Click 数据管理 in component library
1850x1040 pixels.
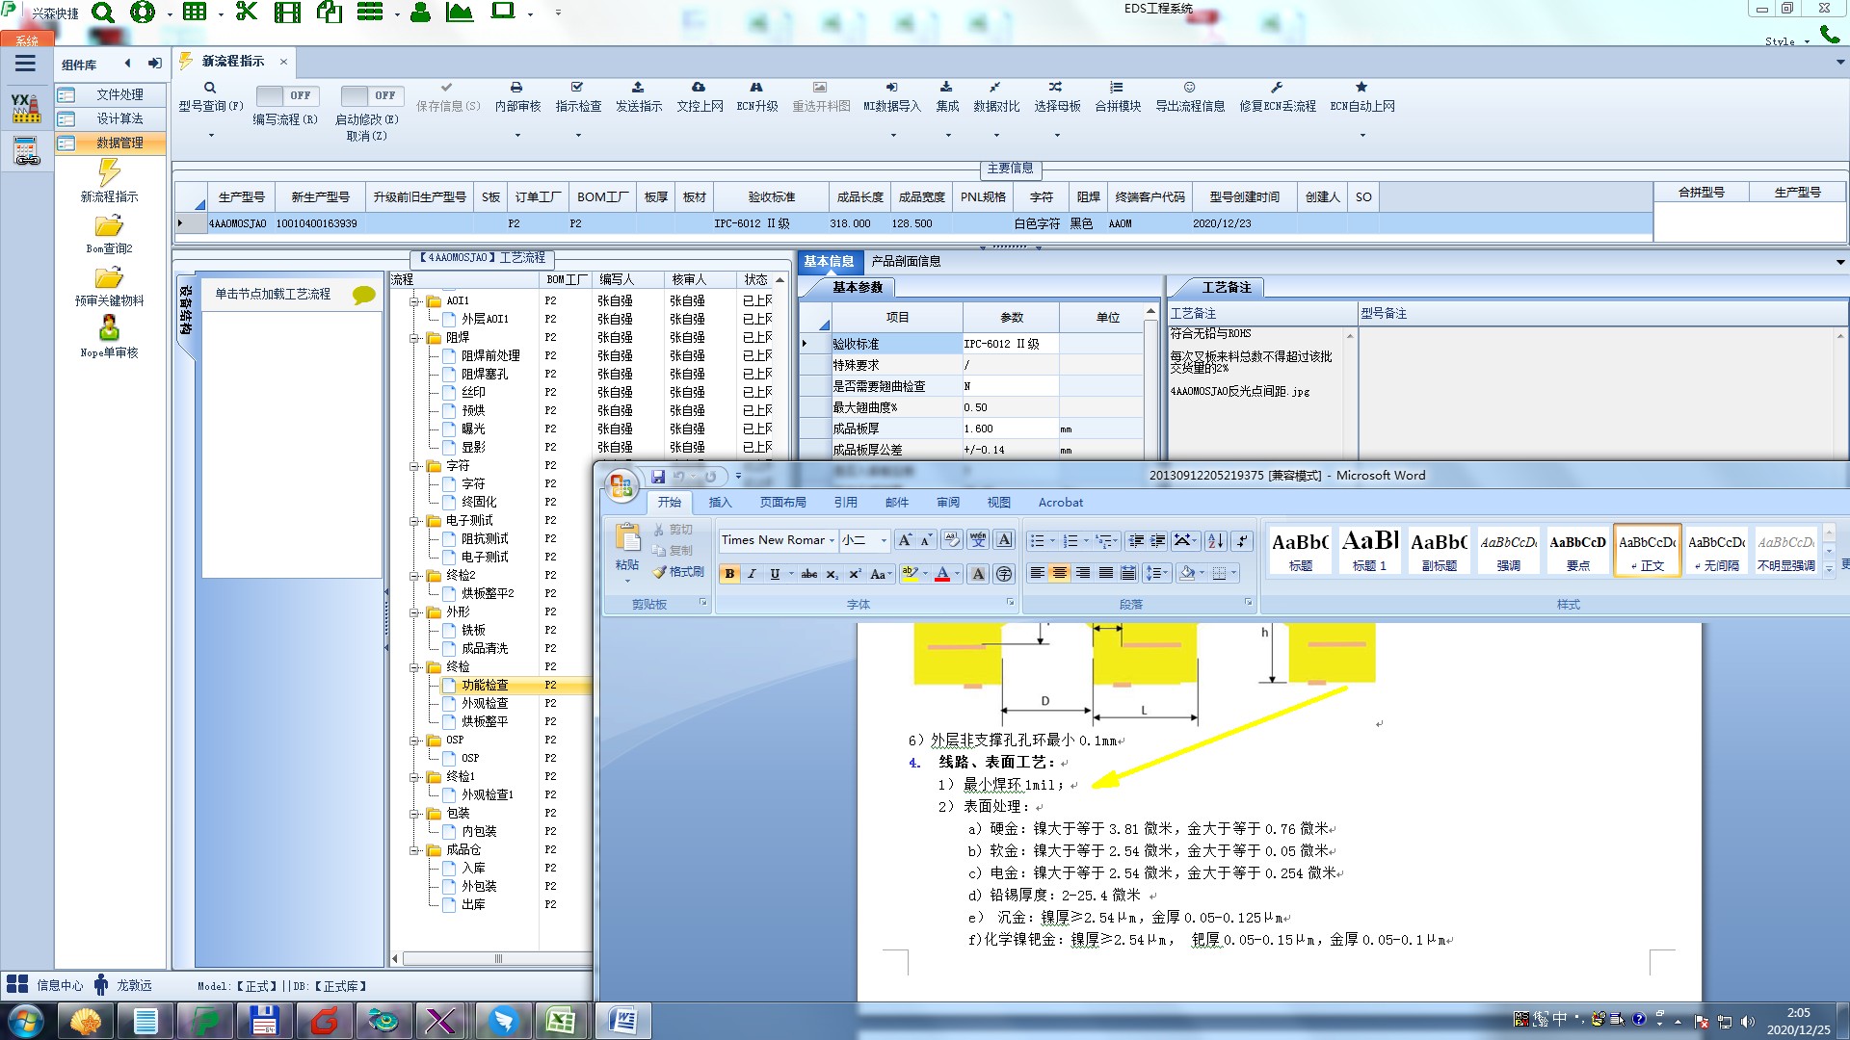point(119,143)
